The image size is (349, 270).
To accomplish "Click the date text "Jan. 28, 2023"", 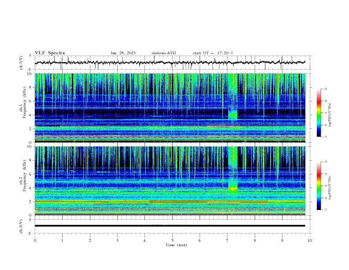I will point(123,53).
